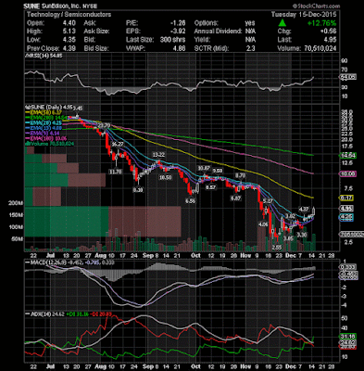Click the 100M volume axis label
364x371 pixels.
[16, 227]
